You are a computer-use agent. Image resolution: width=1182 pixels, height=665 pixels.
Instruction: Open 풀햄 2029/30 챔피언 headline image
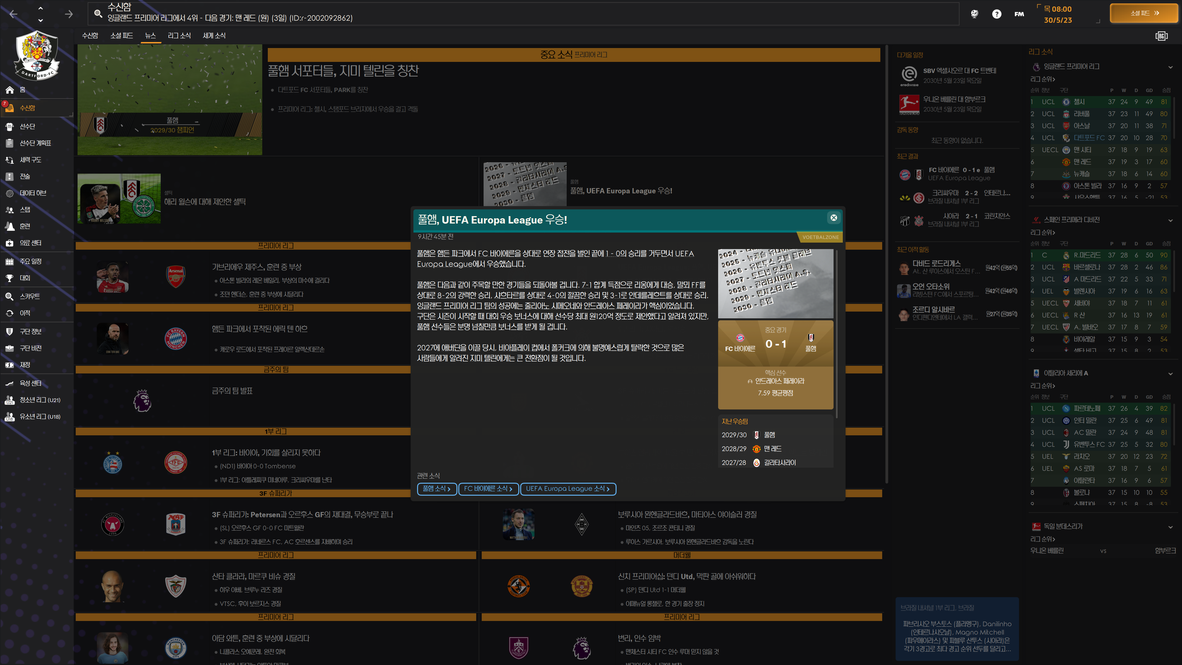tap(170, 99)
